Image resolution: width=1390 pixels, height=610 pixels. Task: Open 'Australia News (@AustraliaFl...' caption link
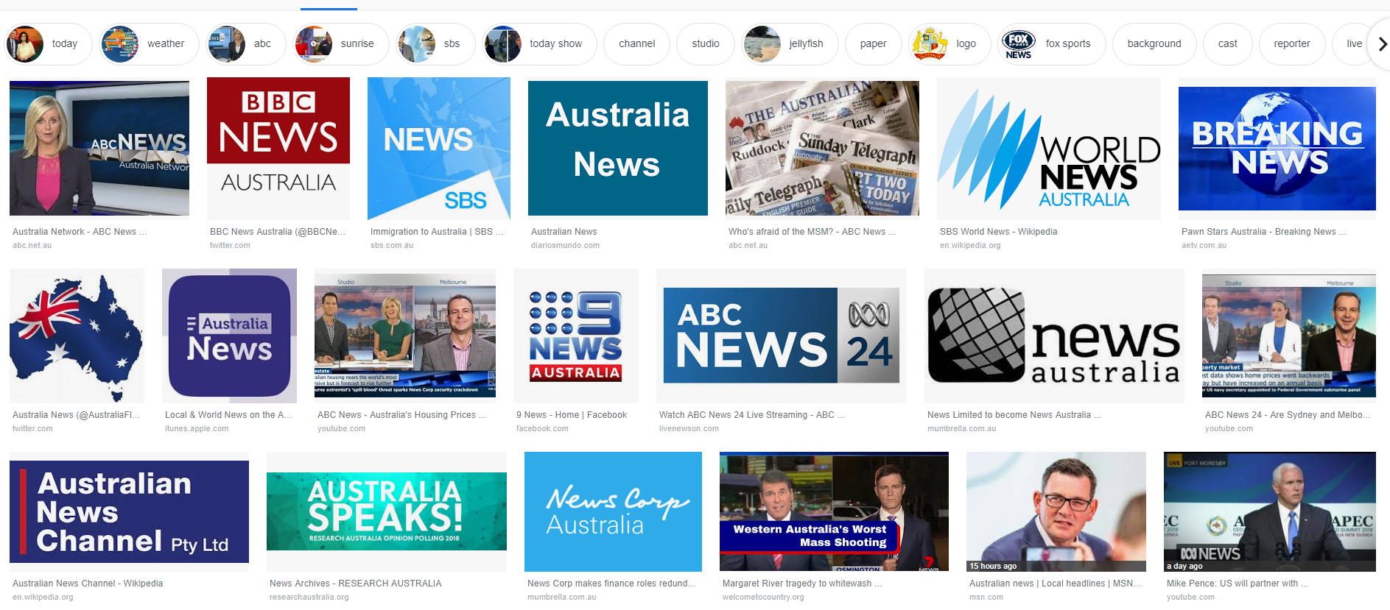pos(76,415)
